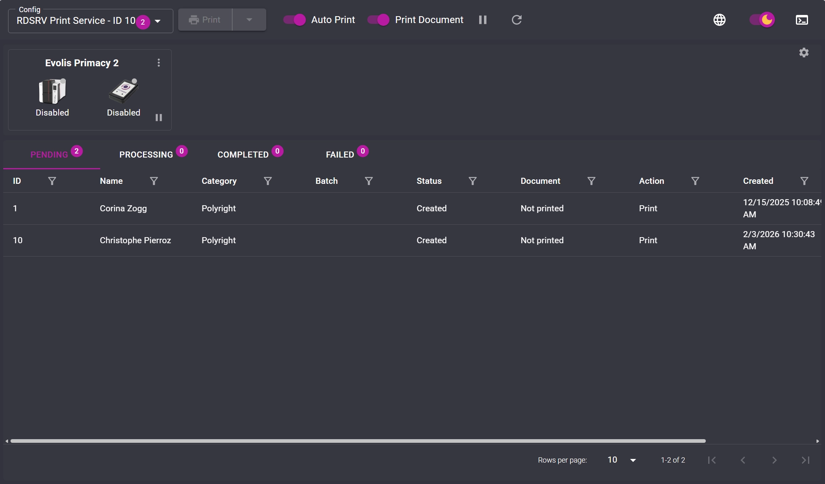Filter the Name column
825x484 pixels.
click(154, 181)
